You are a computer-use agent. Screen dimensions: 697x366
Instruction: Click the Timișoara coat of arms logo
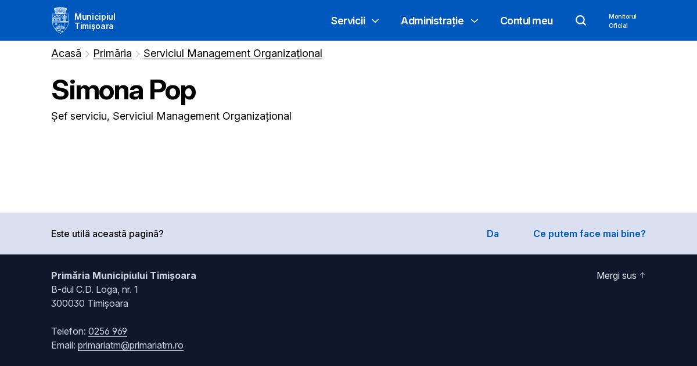(60, 20)
